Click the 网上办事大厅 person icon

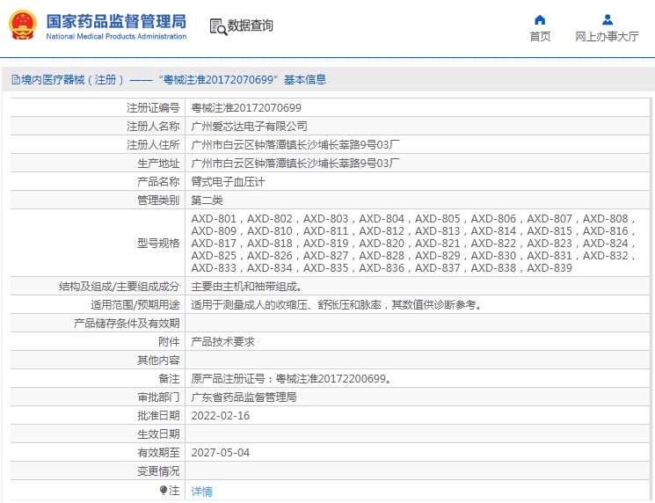tap(608, 19)
